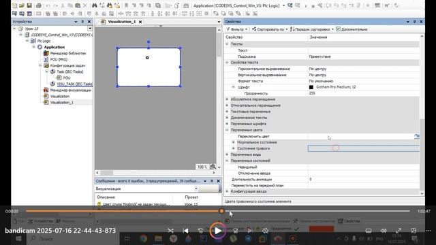Collapse the Свойства текста group
Viewport: 436px width, 245px height.
pos(227,63)
